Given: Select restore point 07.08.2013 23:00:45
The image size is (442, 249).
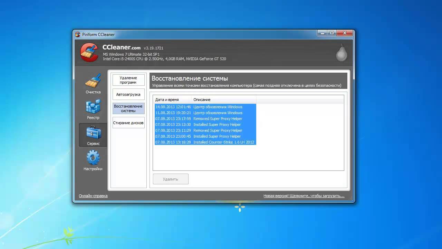Looking at the screenshot, I should click(x=205, y=136).
